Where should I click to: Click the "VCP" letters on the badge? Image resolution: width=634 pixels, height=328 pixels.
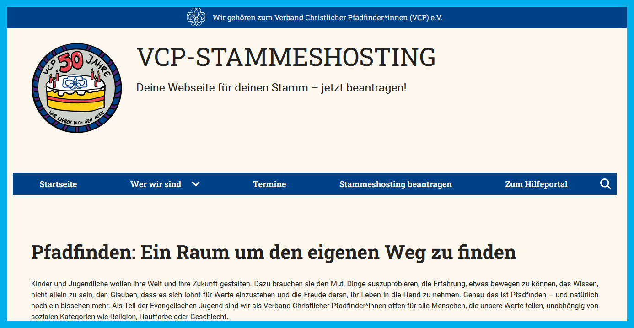tap(49, 68)
